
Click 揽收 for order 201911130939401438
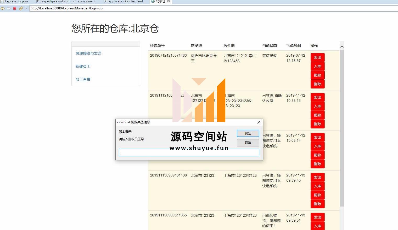[317, 195]
